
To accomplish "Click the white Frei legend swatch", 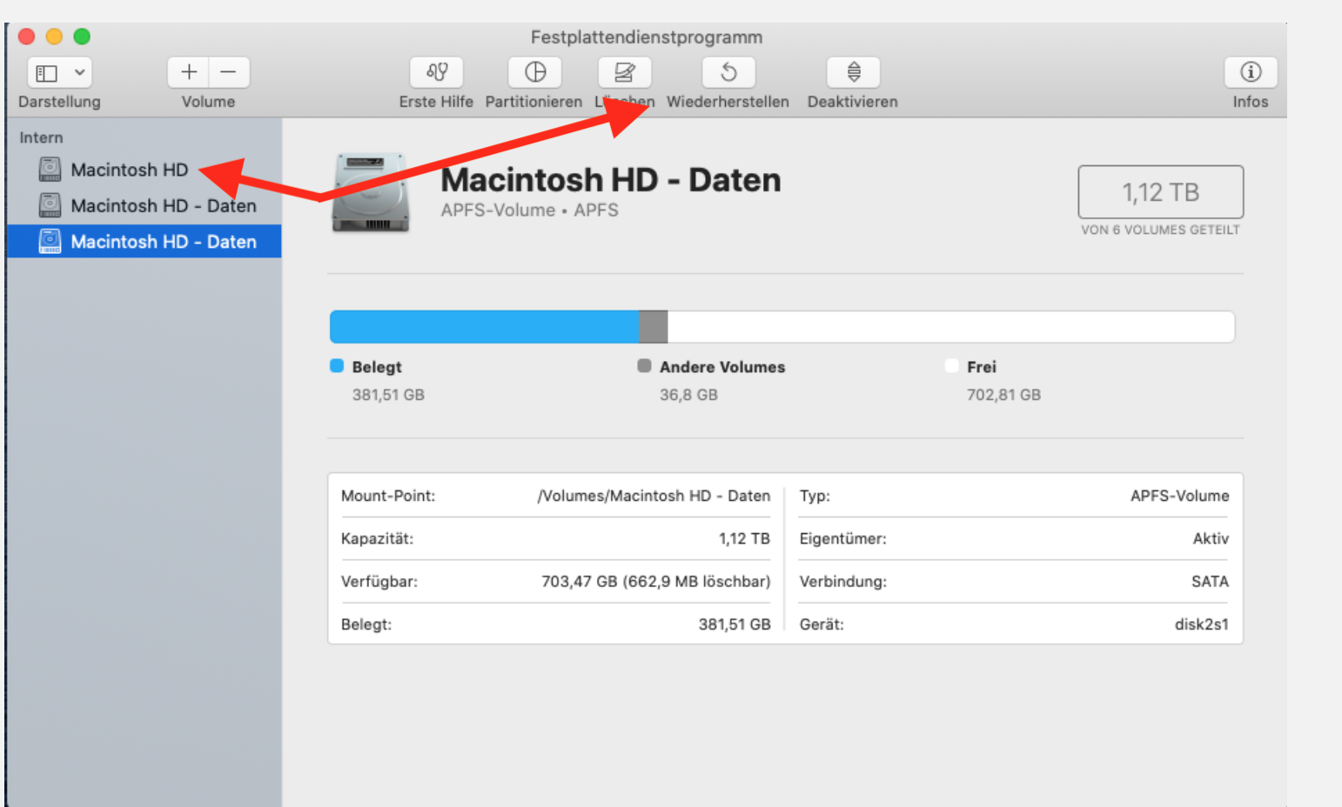I will (951, 366).
